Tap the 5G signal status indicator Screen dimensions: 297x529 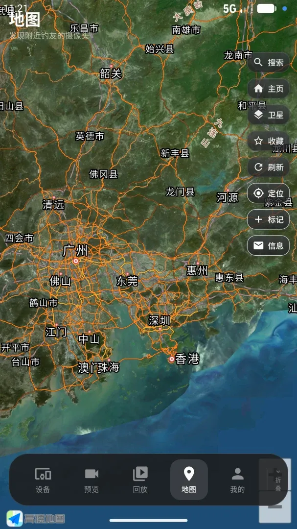[230, 9]
